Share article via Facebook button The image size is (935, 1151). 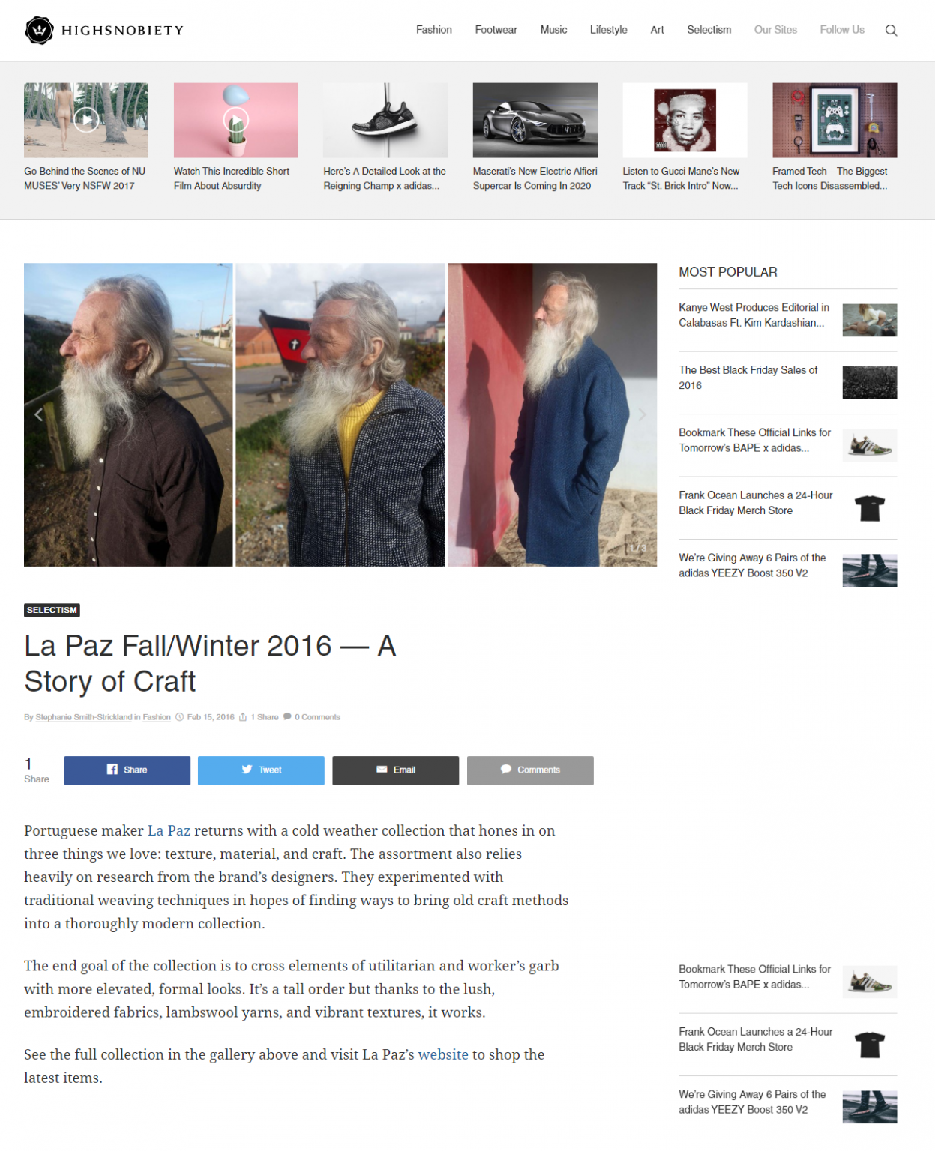(127, 770)
